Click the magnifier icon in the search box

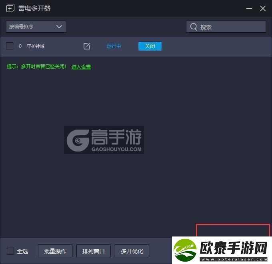pyautogui.click(x=194, y=27)
